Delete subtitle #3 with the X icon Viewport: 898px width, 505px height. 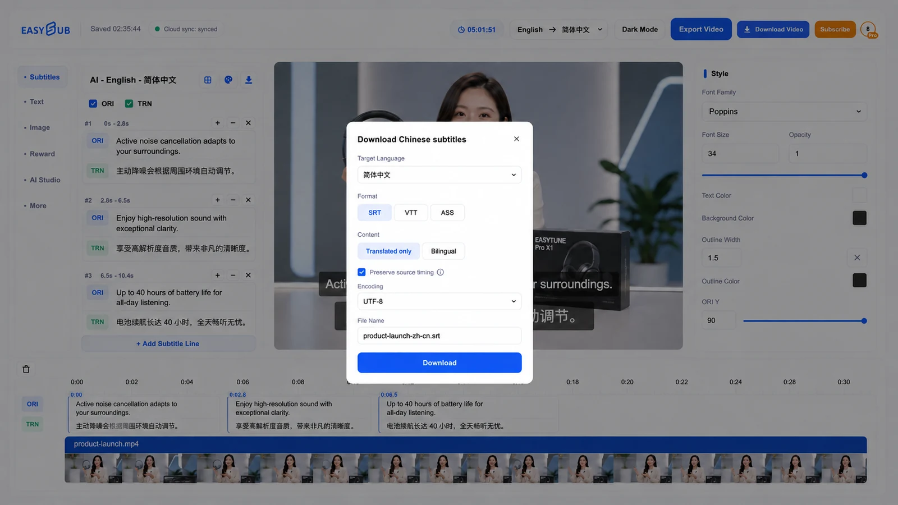click(248, 275)
